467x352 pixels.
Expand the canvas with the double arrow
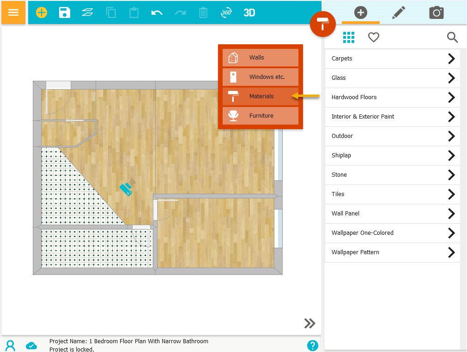[x=309, y=323]
